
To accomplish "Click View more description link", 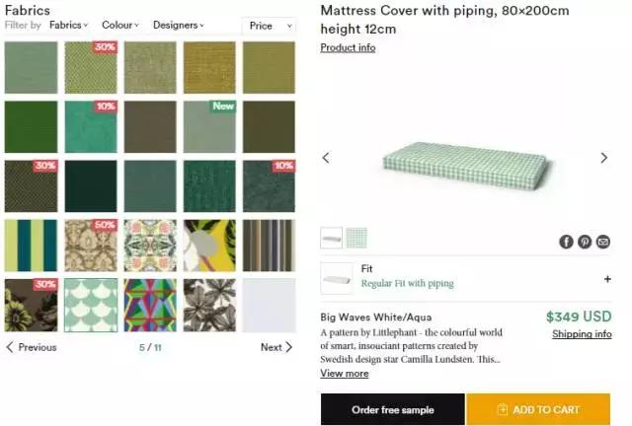I will (345, 374).
